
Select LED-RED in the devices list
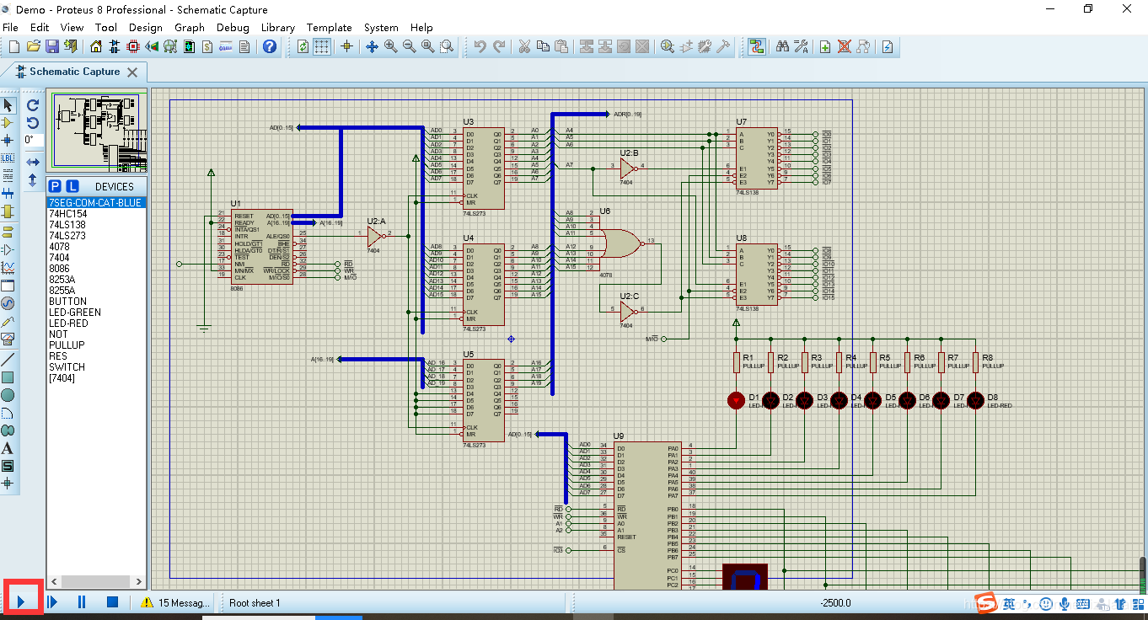(68, 323)
